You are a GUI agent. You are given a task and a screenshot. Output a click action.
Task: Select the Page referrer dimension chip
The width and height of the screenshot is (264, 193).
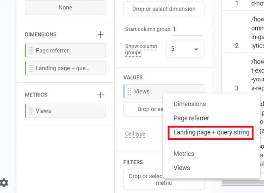(65, 51)
